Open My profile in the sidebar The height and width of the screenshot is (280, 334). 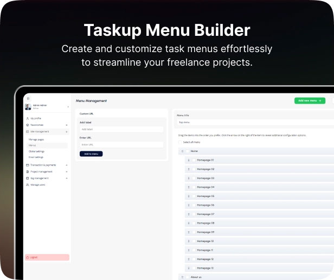[36, 118]
